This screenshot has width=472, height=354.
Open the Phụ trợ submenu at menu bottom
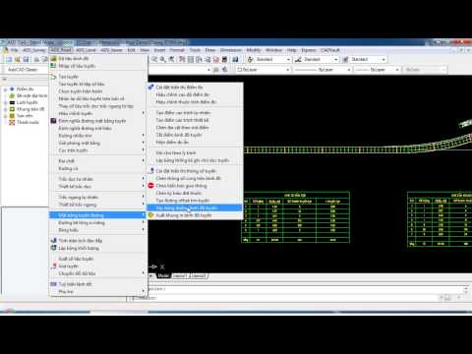(97, 291)
